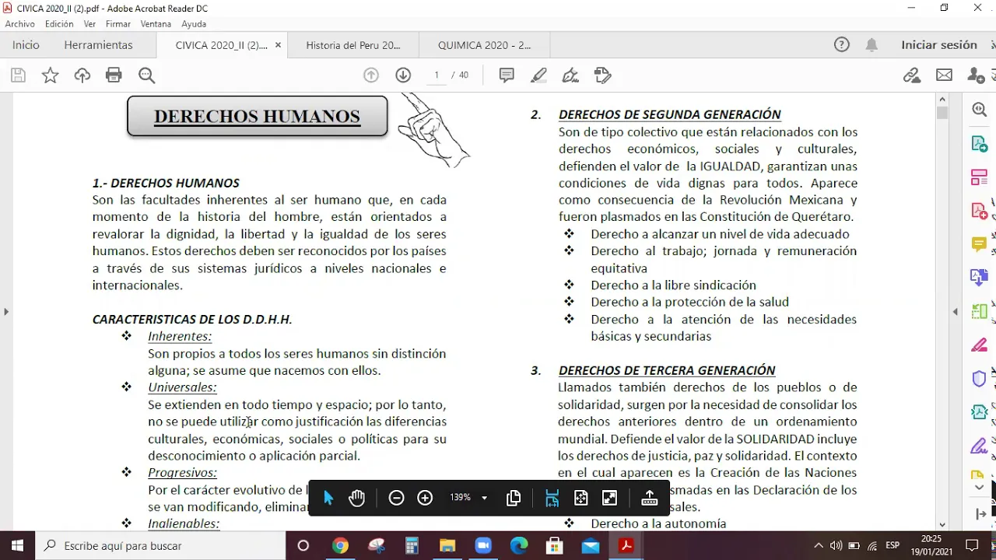Click the expand pane arrow at the bottom of the right pane
The width and height of the screenshot is (996, 560).
980,514
